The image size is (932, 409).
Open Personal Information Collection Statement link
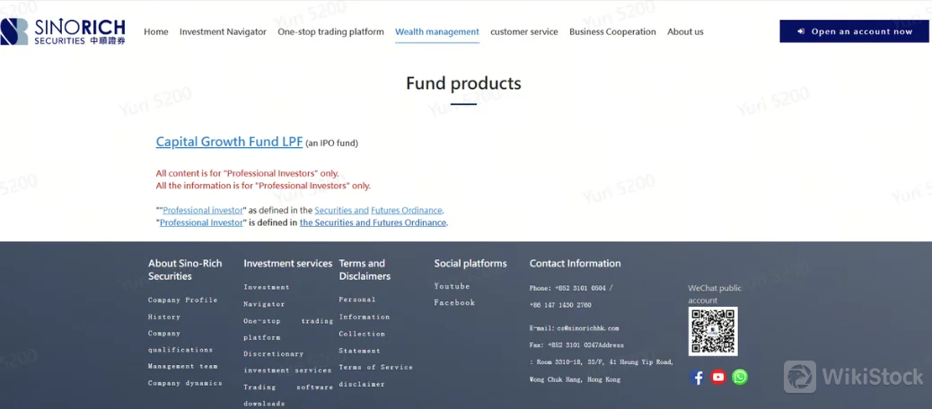point(365,325)
